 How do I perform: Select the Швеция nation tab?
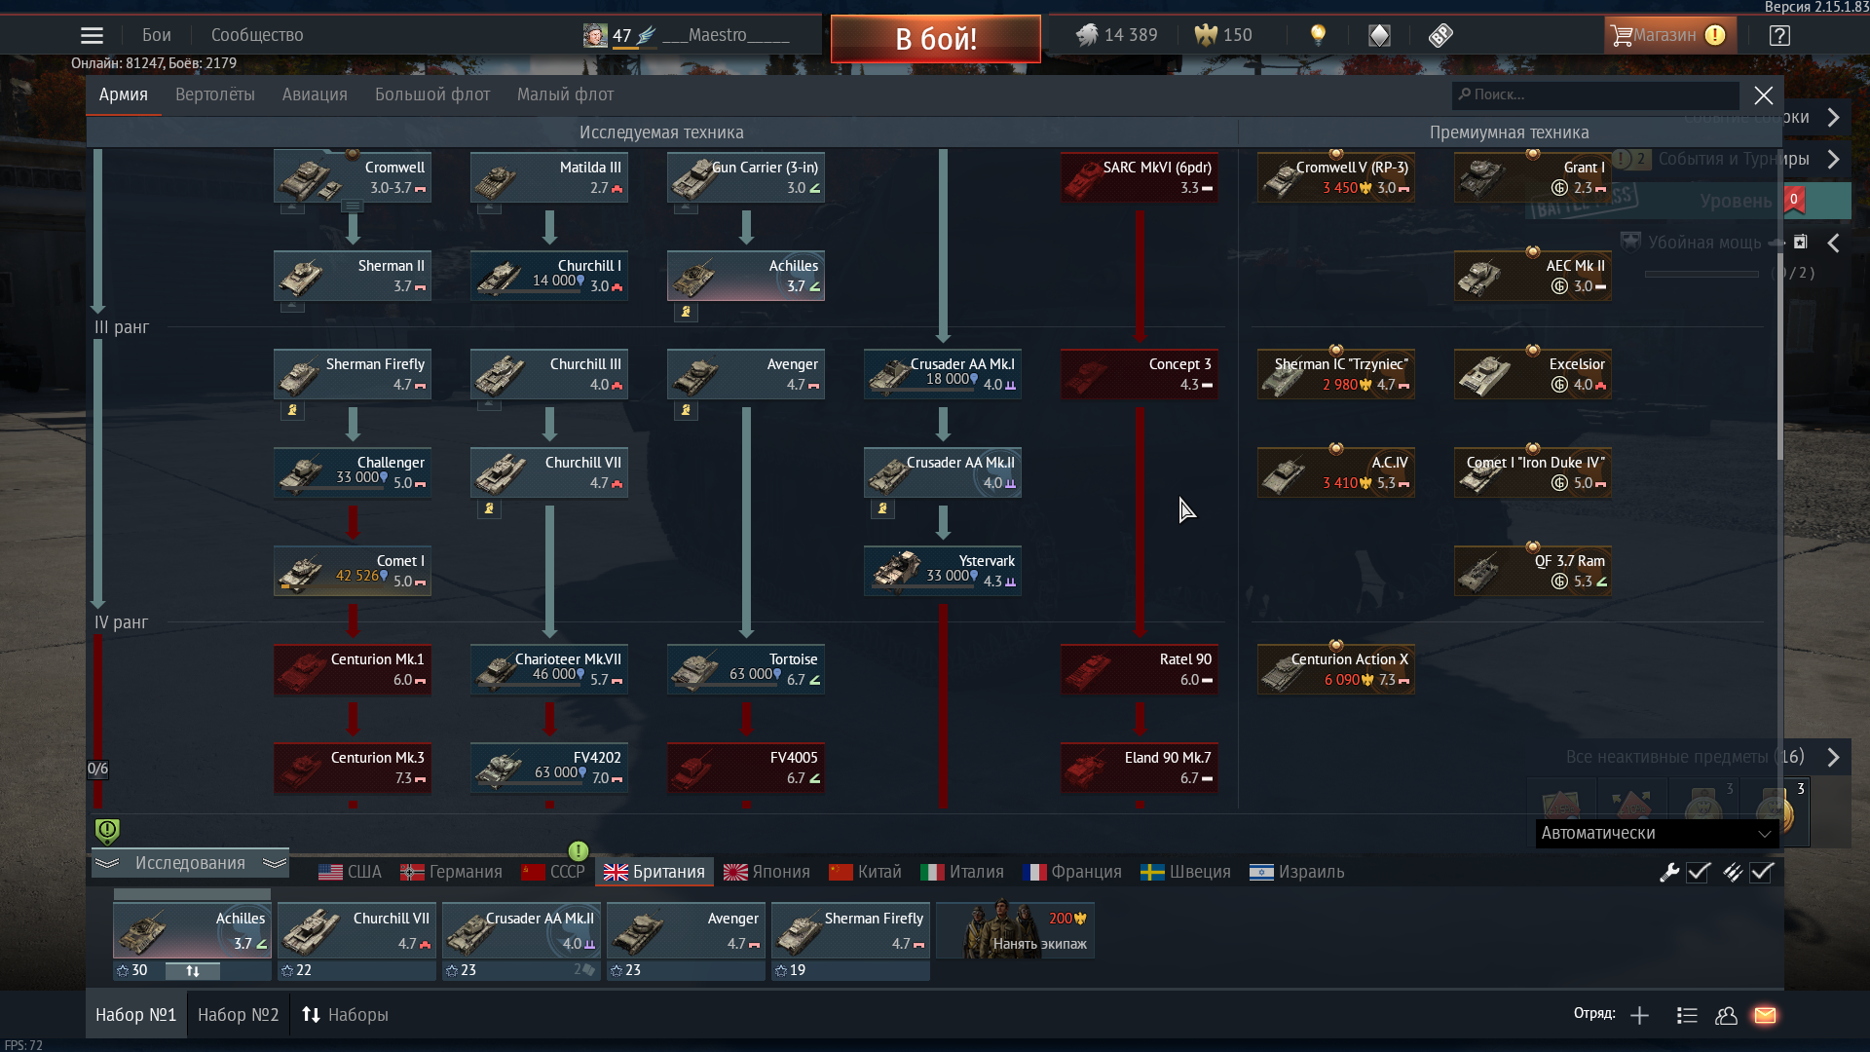click(x=1185, y=872)
